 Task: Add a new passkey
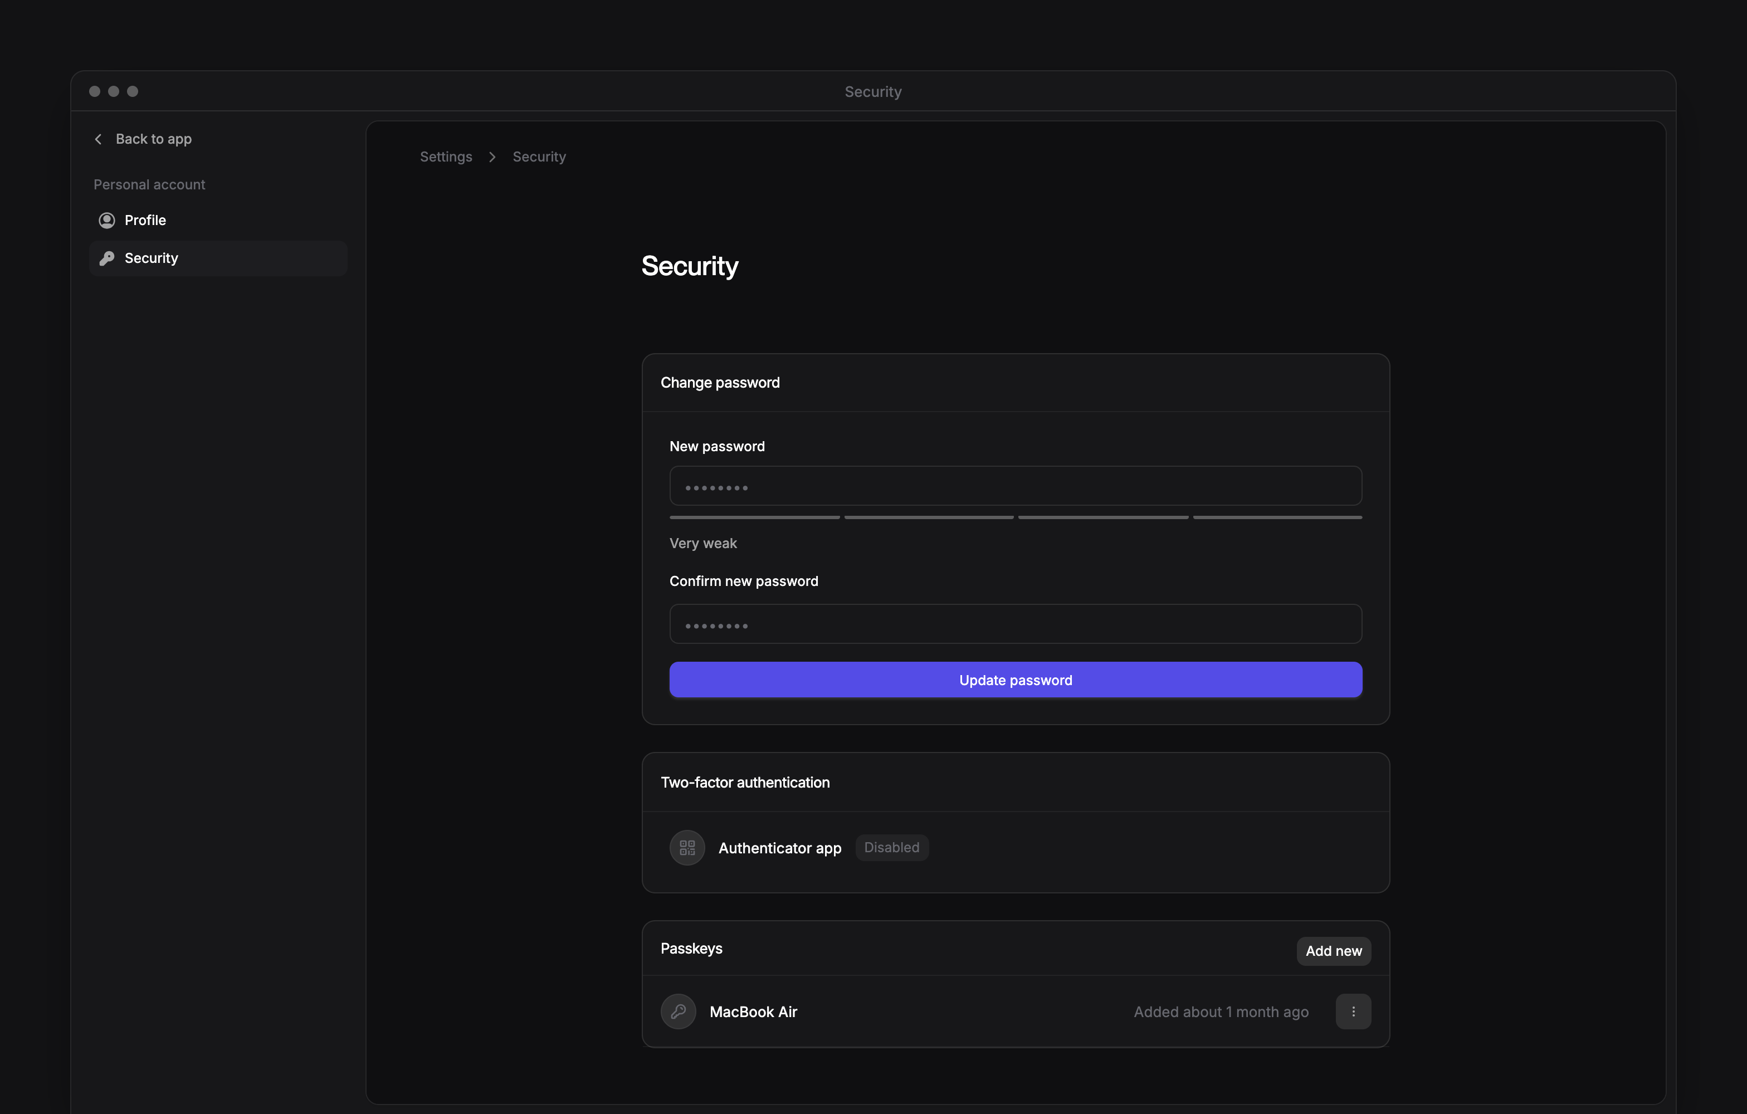[1334, 951]
